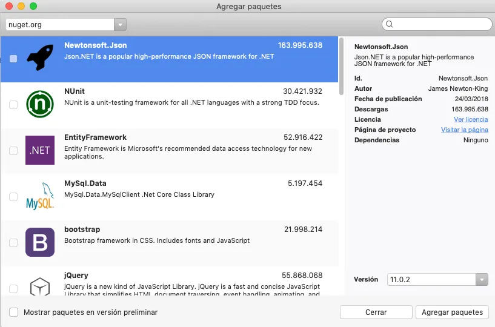
Task: Click the NUnit unit-testing framework description
Action: point(191,102)
